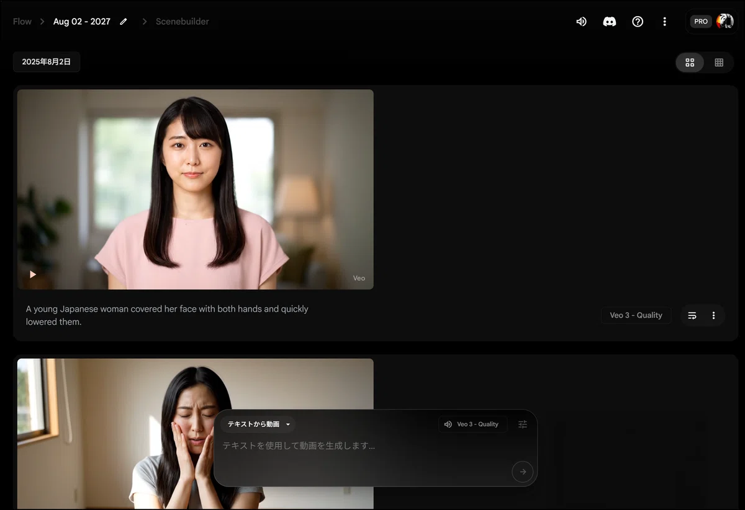Switch to small tile grid view
Screen dimensions: 745x510
719,63
